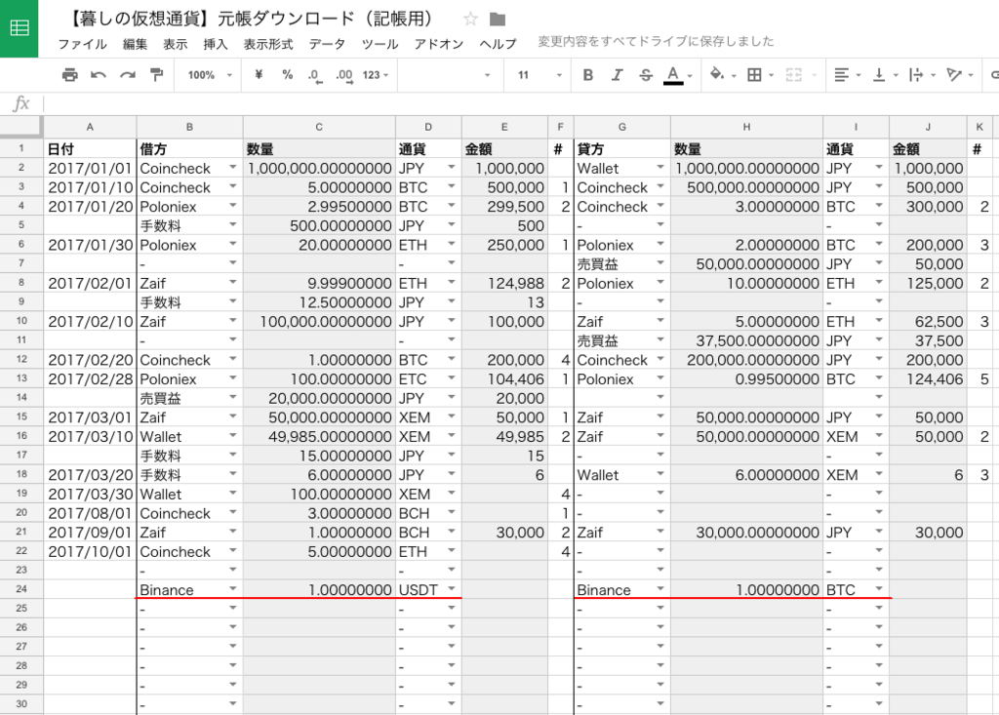
Task: Open currency dropdown for ETC cell
Action: pyautogui.click(x=452, y=377)
